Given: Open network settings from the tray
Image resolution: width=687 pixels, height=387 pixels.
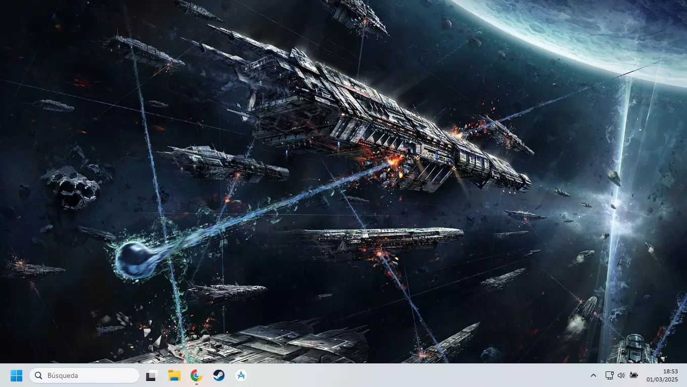Looking at the screenshot, I should (x=609, y=375).
